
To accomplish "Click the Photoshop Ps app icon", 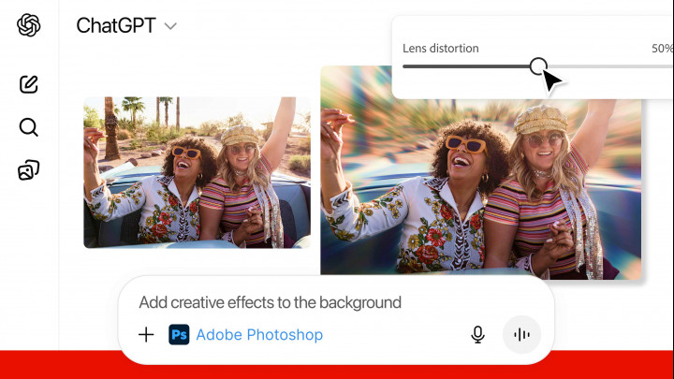I will 179,335.
